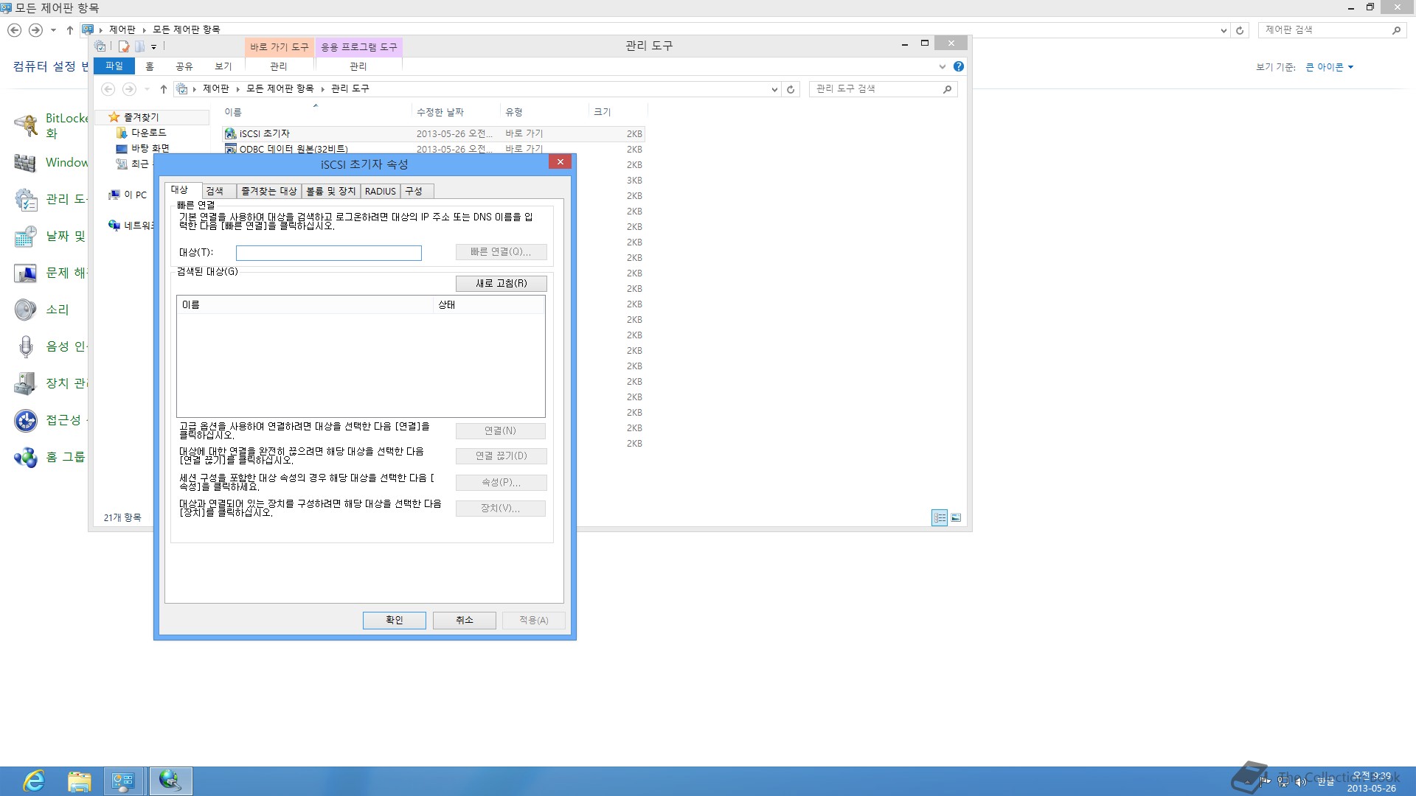1416x796 pixels.
Task: Open 접근성 센터 control panel icon
Action: click(x=26, y=420)
